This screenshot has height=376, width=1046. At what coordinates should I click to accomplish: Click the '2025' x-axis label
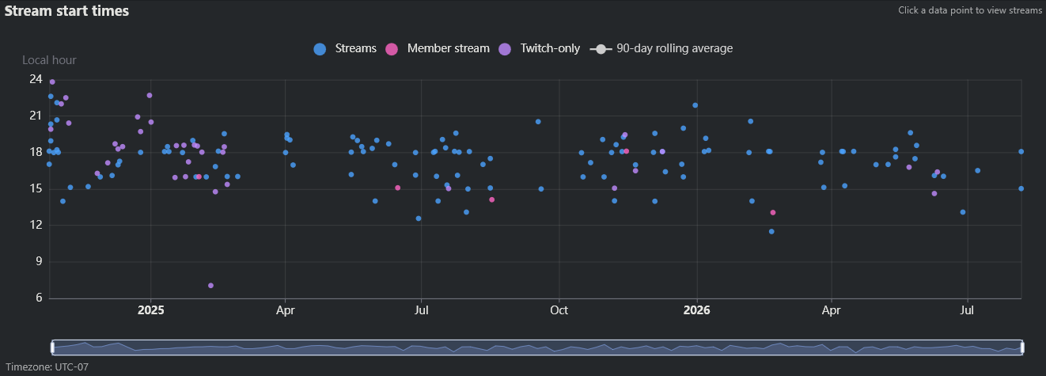pyautogui.click(x=151, y=310)
